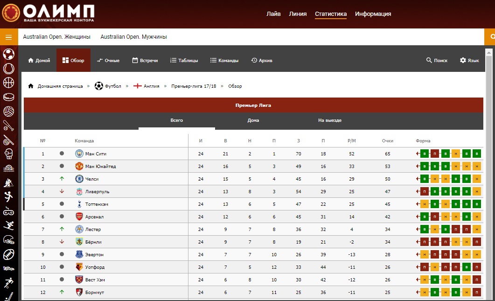The width and height of the screenshot is (495, 301).
Task: Open the Таблицы section
Action: coord(184,60)
